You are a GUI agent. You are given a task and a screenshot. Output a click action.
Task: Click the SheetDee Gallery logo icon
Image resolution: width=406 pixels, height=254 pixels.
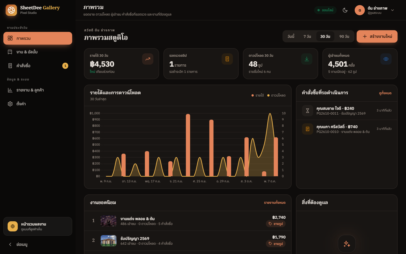11,10
